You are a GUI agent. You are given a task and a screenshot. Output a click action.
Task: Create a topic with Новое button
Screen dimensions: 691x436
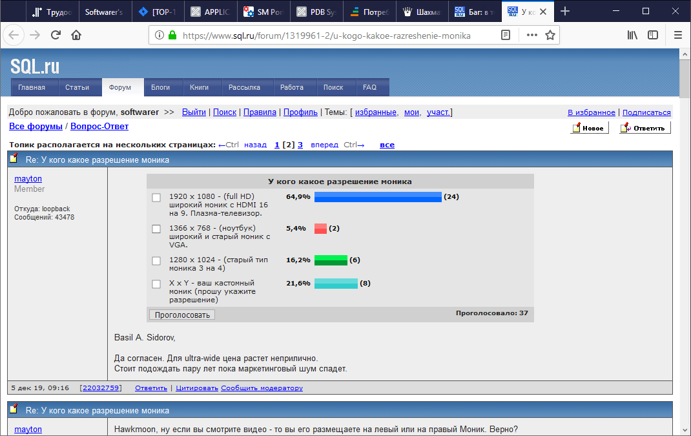tap(589, 128)
